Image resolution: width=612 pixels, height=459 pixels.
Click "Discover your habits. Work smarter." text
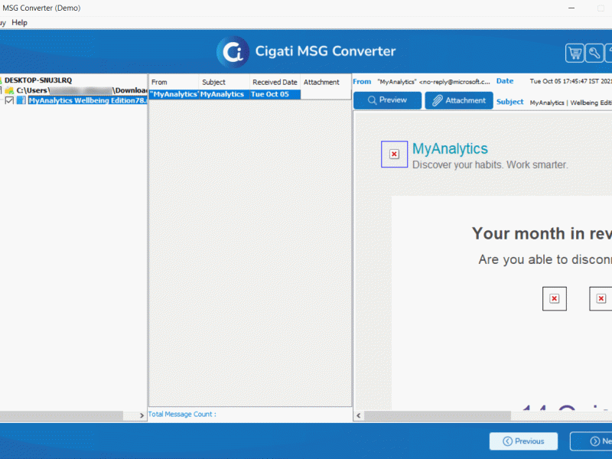pyautogui.click(x=490, y=165)
